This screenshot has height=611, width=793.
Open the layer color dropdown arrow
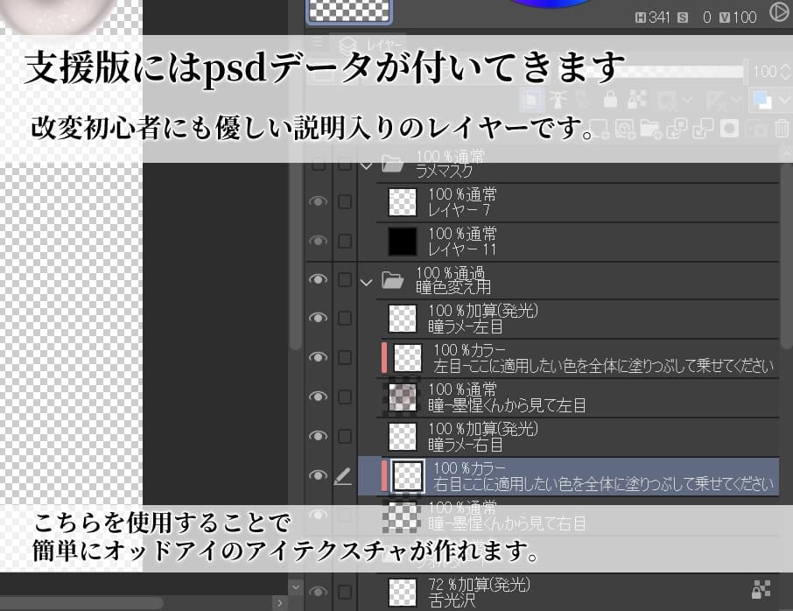785,99
